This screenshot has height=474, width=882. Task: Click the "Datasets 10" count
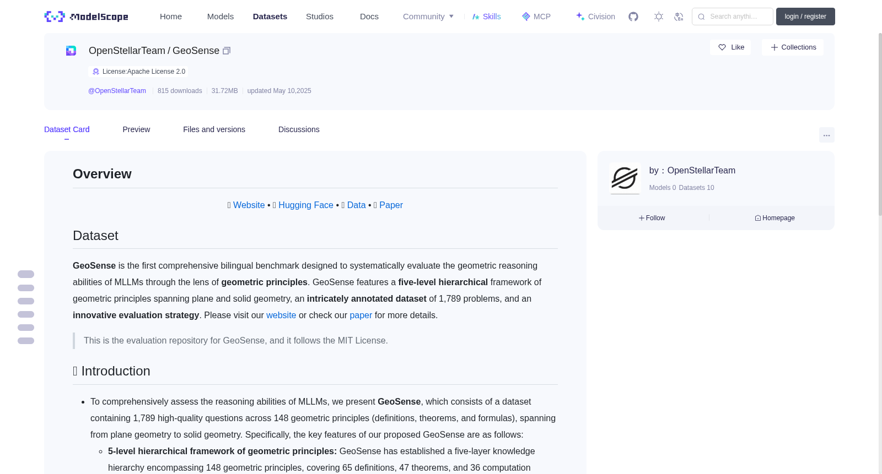coord(697,188)
